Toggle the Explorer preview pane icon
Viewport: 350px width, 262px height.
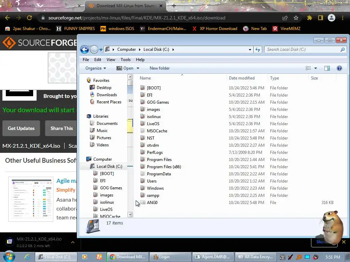point(327,68)
